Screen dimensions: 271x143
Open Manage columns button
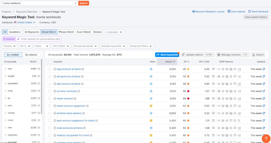coord(233,55)
